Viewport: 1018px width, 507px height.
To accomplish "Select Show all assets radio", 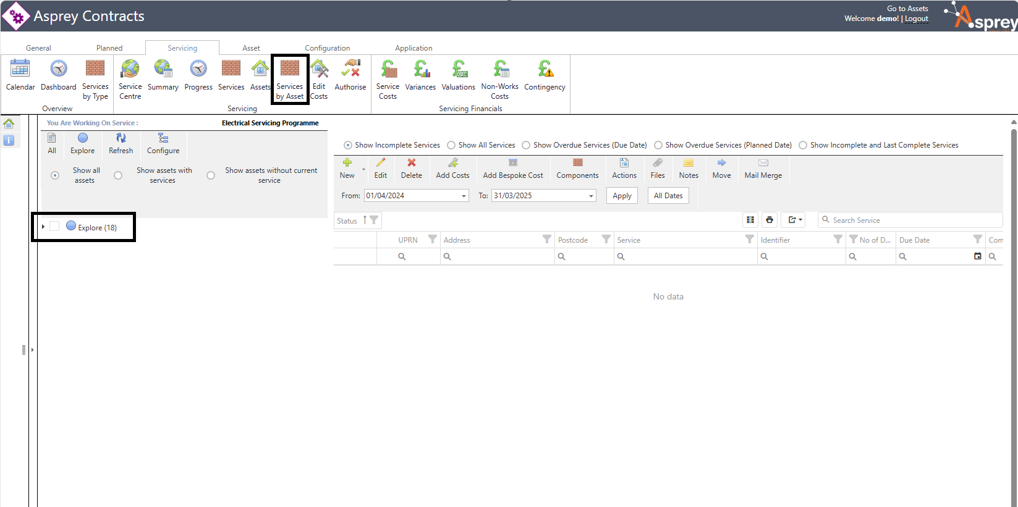I will [x=55, y=175].
